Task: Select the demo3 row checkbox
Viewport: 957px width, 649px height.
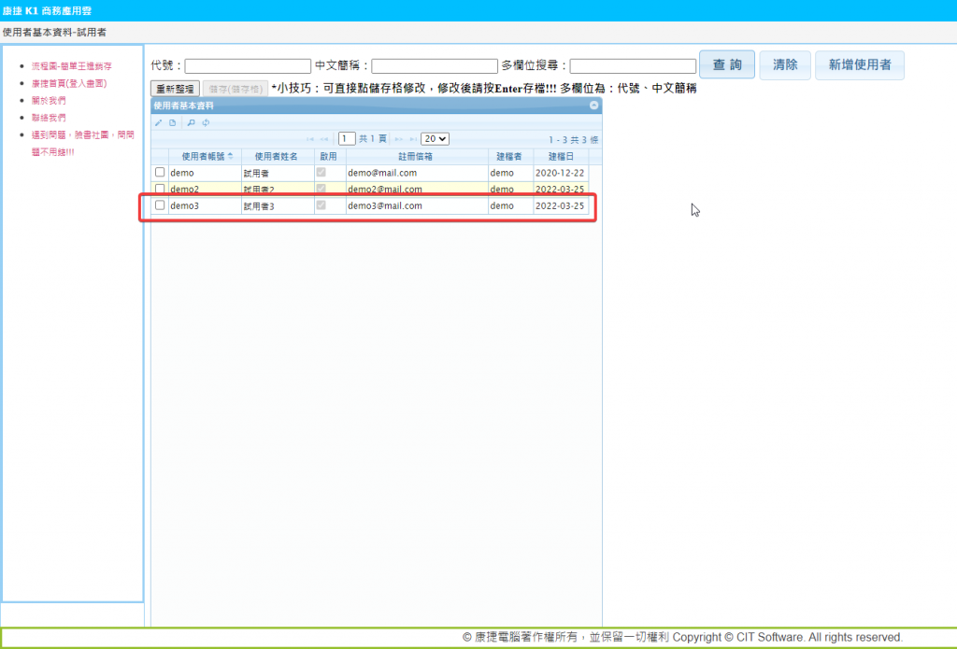Action: pyautogui.click(x=160, y=205)
